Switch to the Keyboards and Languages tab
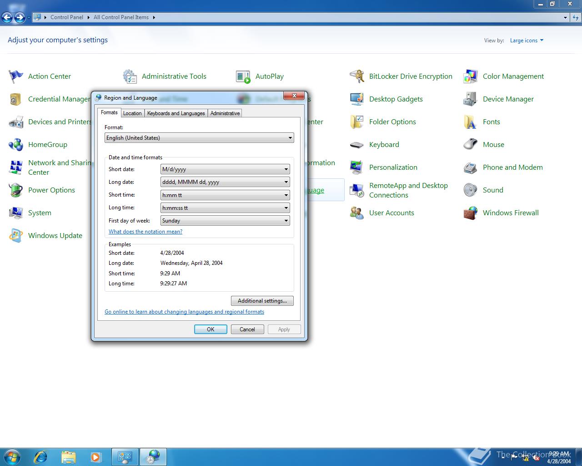The height and width of the screenshot is (466, 582). tap(176, 113)
